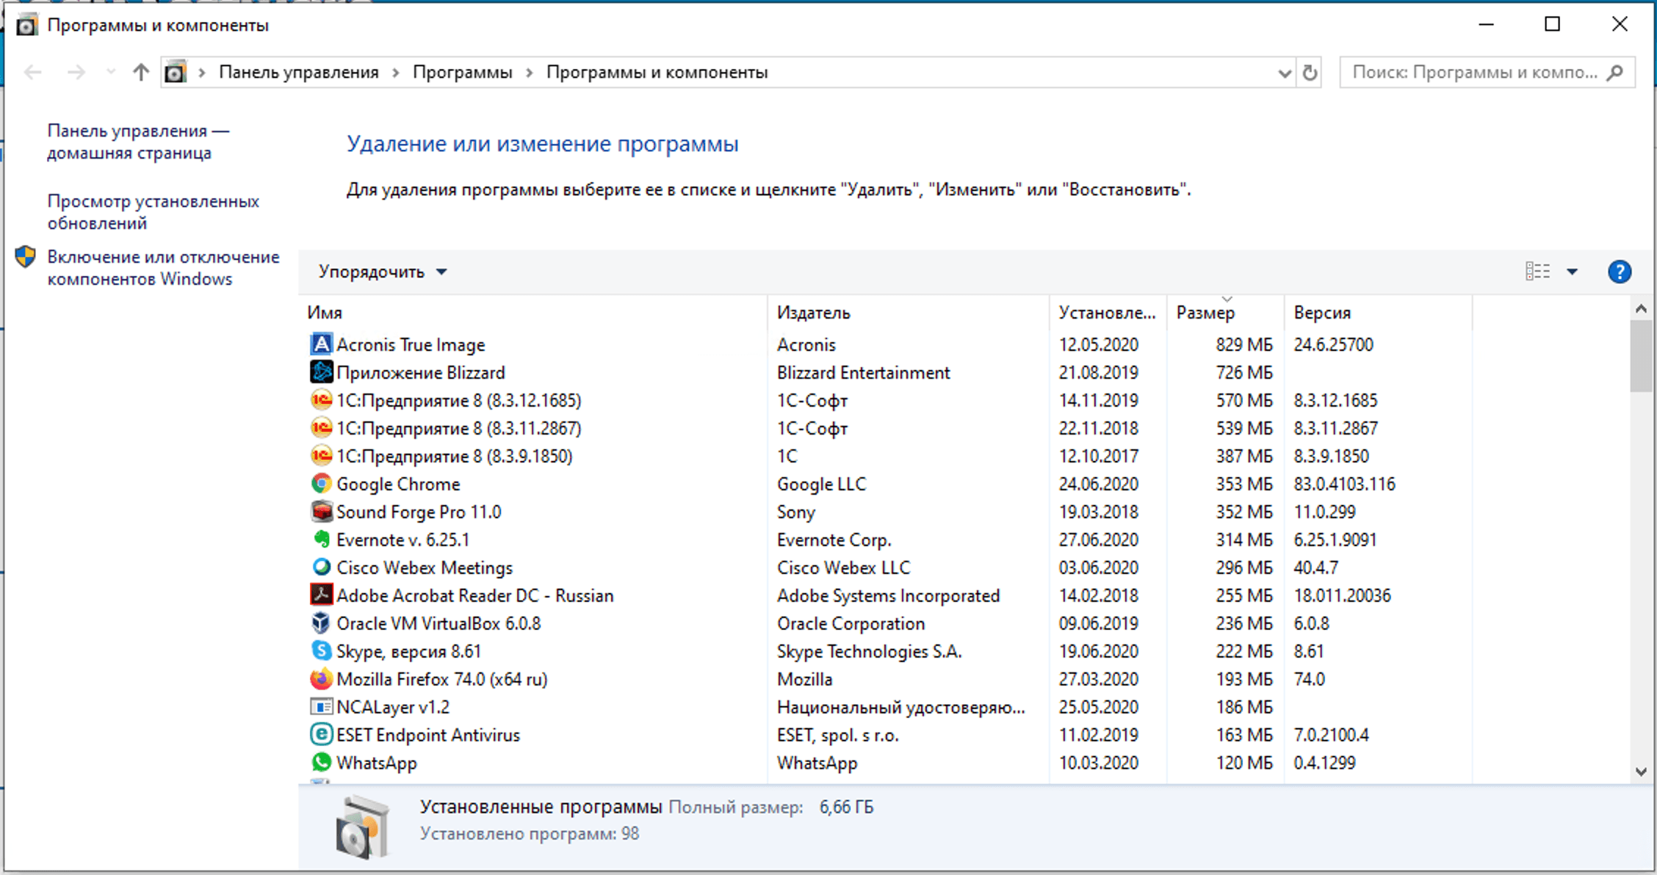Select ESET Endpoint Antivirus entry
Viewport: 1657px width, 875px height.
click(x=428, y=736)
